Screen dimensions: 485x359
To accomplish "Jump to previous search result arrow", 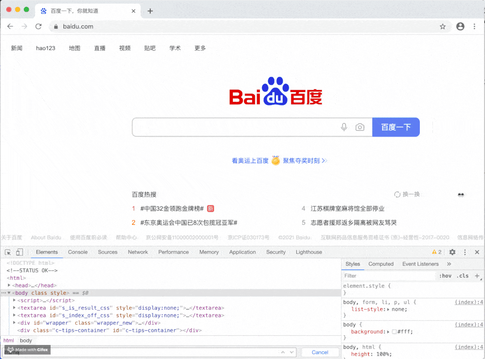I will click(283, 352).
